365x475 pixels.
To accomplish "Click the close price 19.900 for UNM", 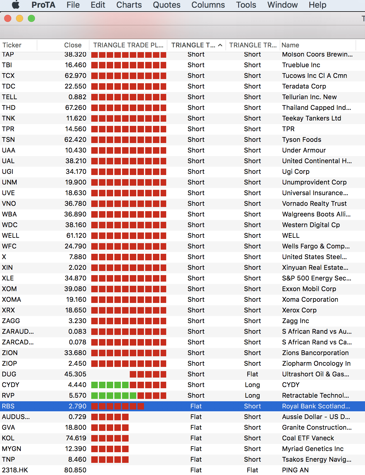I will tap(76, 182).
